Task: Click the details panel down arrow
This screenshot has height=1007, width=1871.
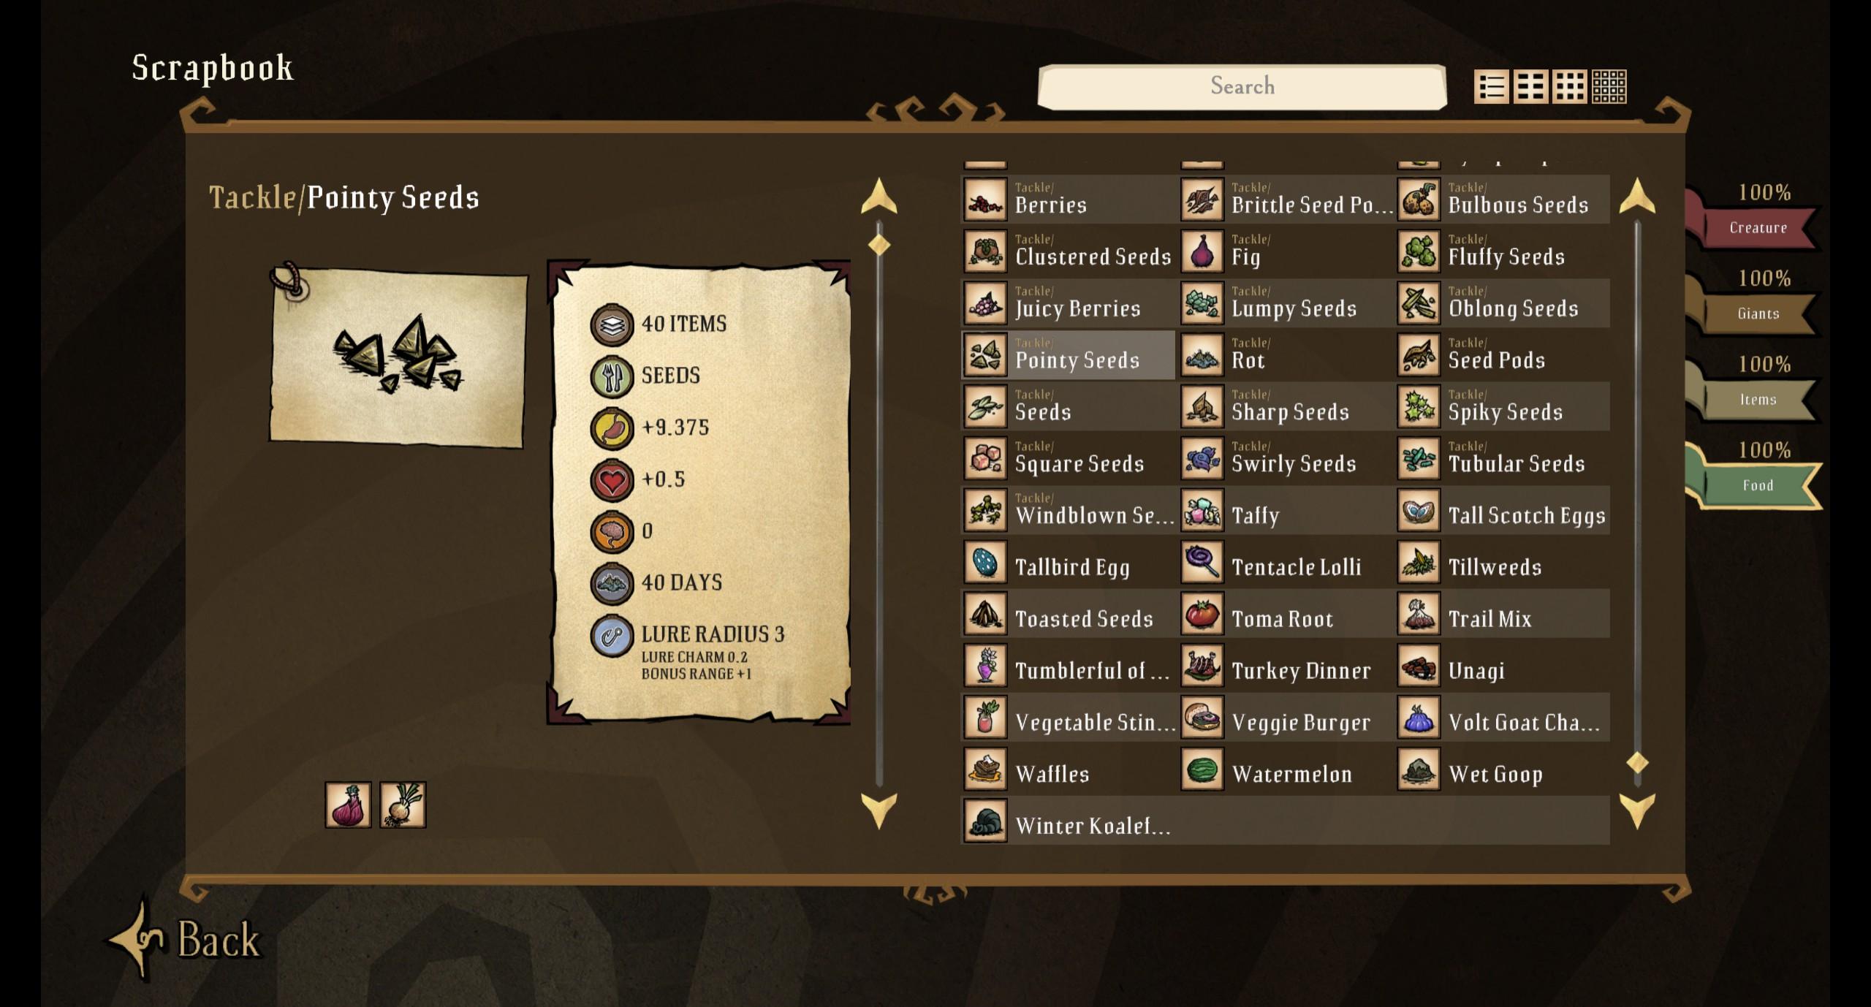Action: pyautogui.click(x=878, y=810)
